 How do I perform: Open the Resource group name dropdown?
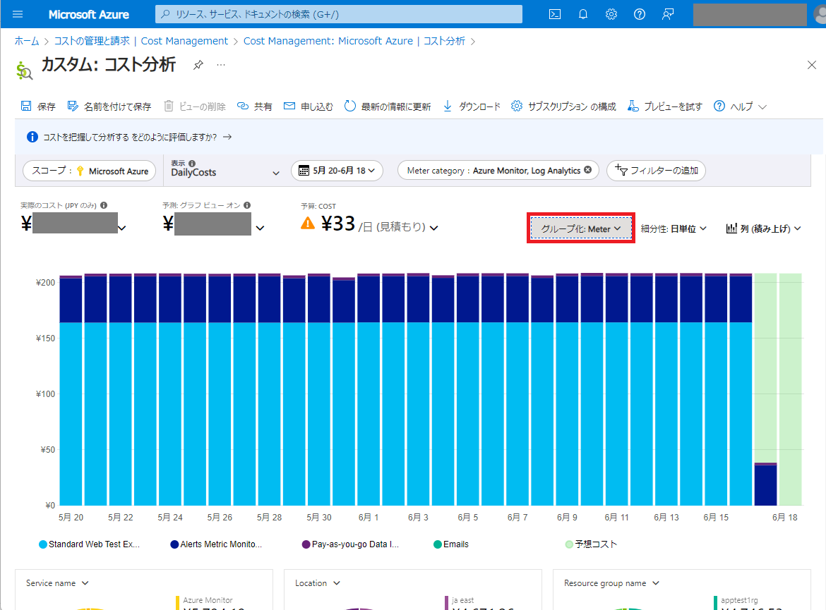611,583
